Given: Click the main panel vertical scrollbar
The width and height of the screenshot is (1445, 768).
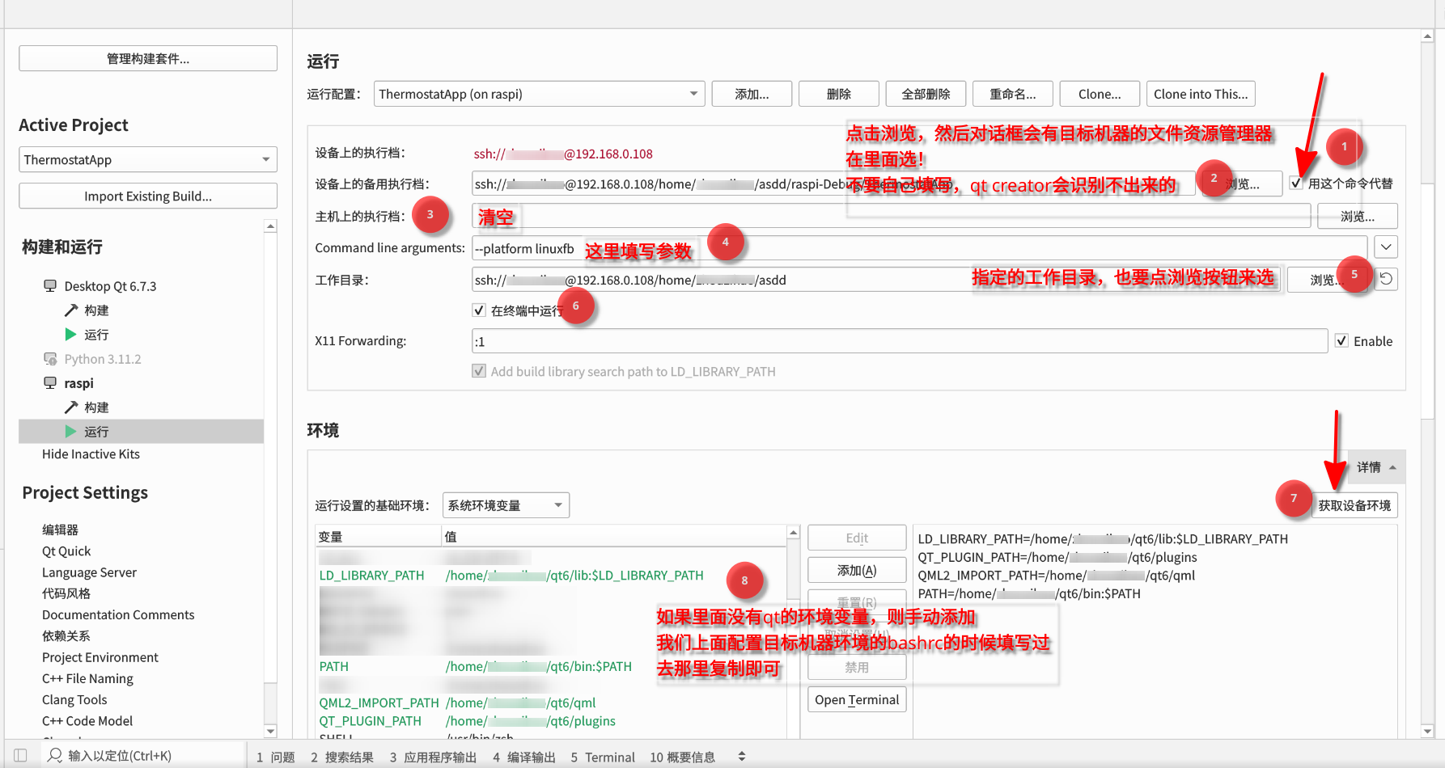Looking at the screenshot, I should click(1427, 243).
